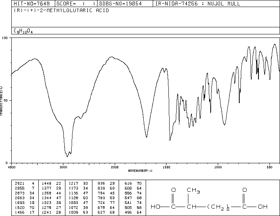Click the carbonyl absorption minimum near 1693 in the spectrum
The height and width of the screenshot is (216, 280).
pyautogui.click(x=146, y=137)
